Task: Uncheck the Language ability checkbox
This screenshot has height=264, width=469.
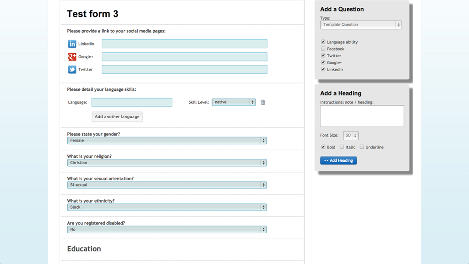Action: (323, 42)
